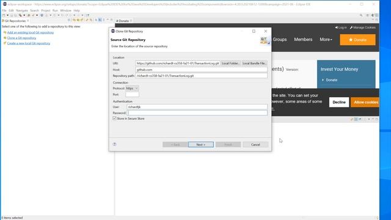Click into the Password field
The width and height of the screenshot is (391, 220).
(197, 112)
